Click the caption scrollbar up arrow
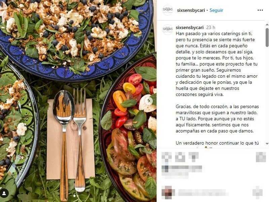This screenshot has width=269, height=202. tap(267, 24)
